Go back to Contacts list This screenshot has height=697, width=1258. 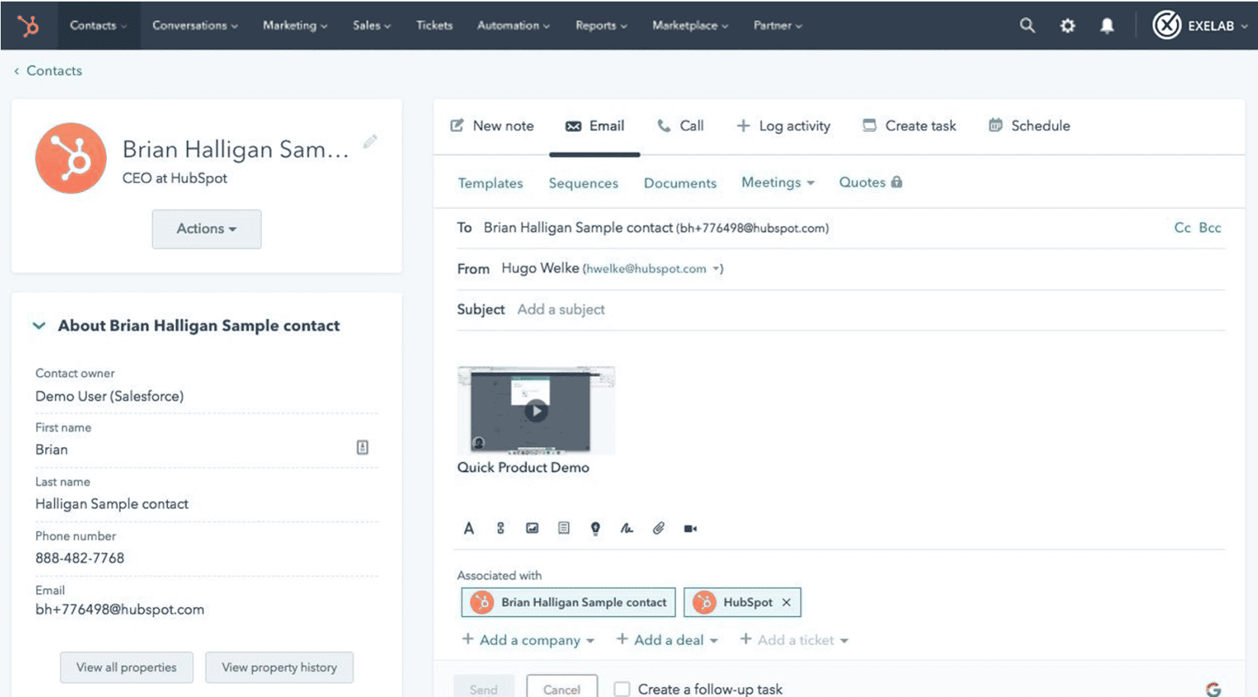48,70
